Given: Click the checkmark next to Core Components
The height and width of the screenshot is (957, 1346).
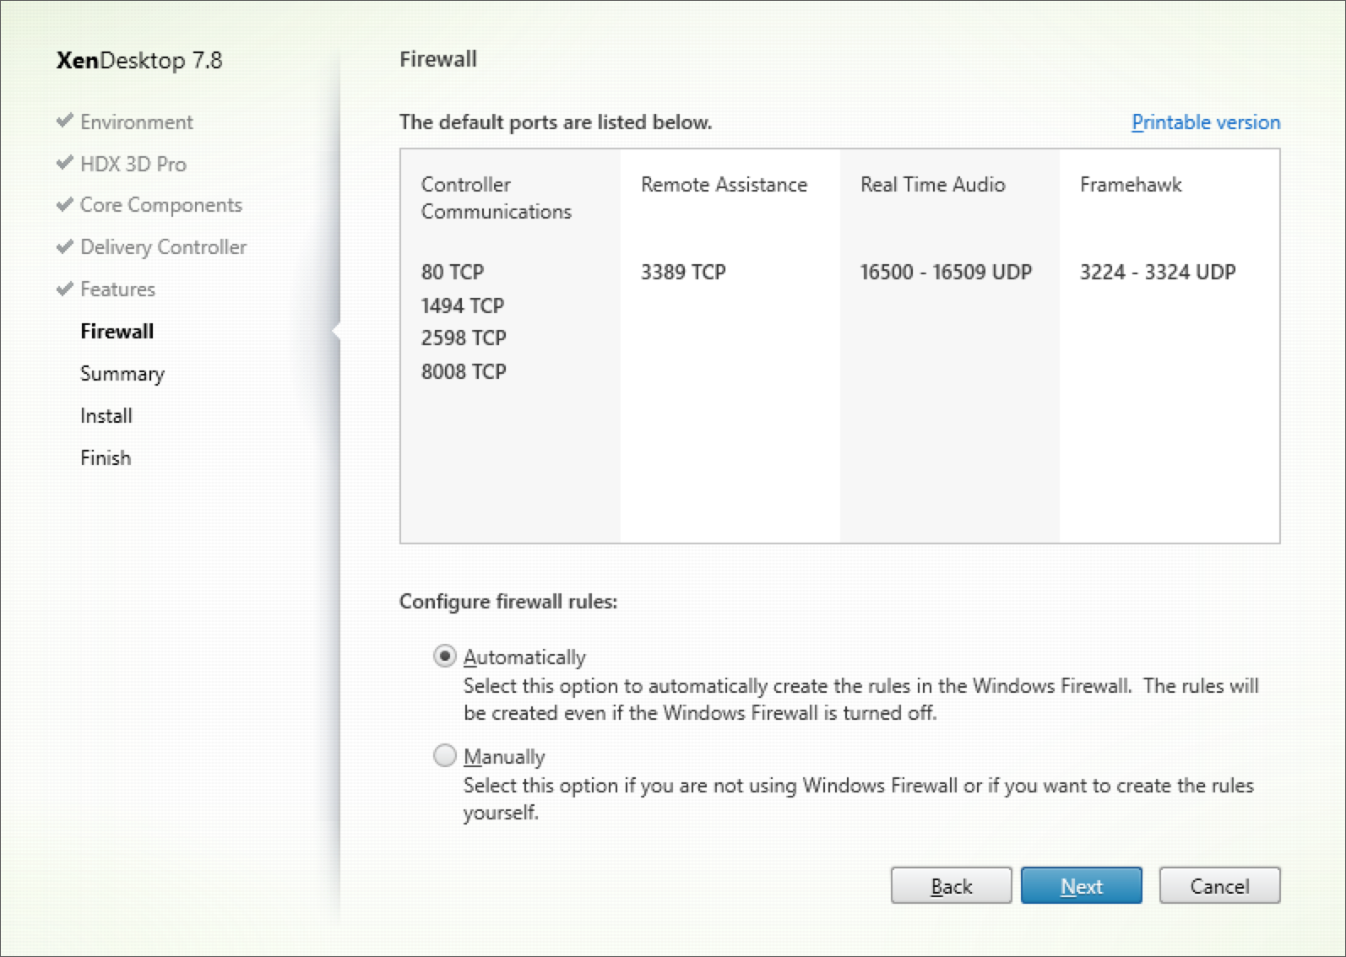Looking at the screenshot, I should pos(64,204).
